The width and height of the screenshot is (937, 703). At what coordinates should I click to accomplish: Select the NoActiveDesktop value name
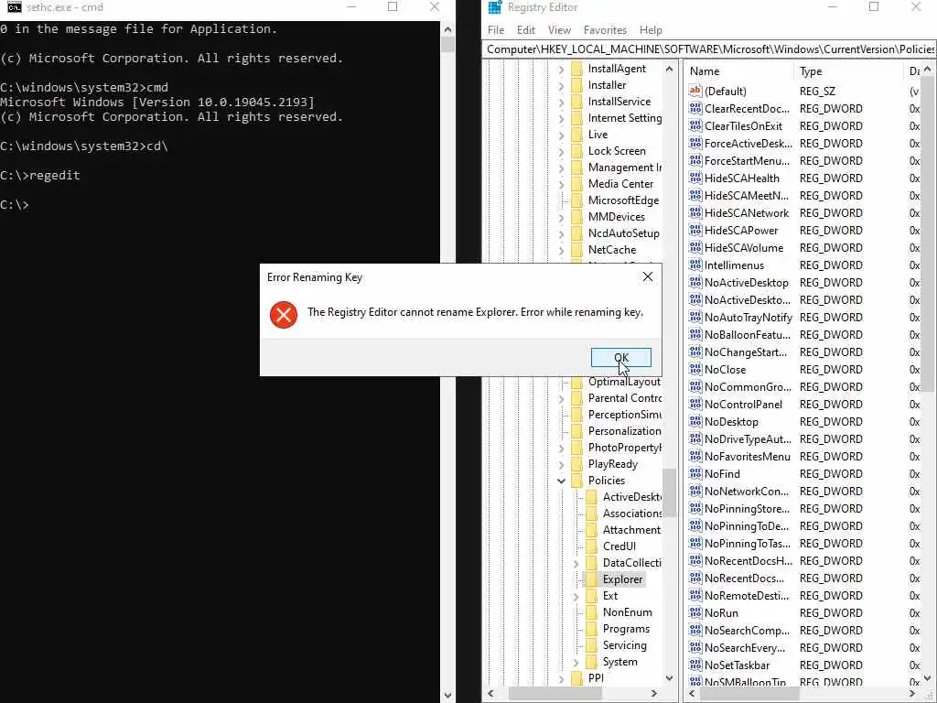tap(747, 282)
